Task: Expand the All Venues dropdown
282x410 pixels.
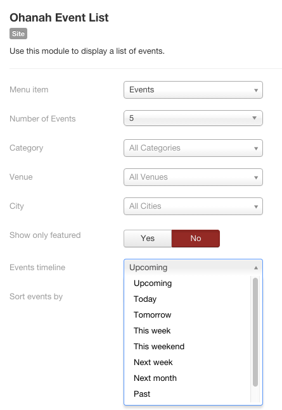Action: coord(193,177)
